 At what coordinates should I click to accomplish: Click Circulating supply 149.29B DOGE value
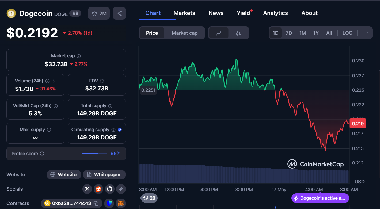(x=97, y=138)
